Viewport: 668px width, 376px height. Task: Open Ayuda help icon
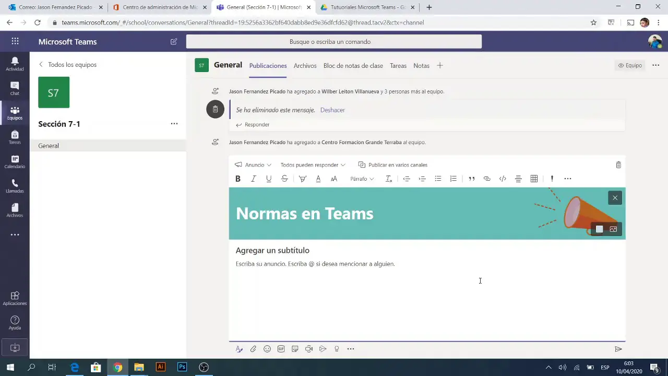(15, 323)
